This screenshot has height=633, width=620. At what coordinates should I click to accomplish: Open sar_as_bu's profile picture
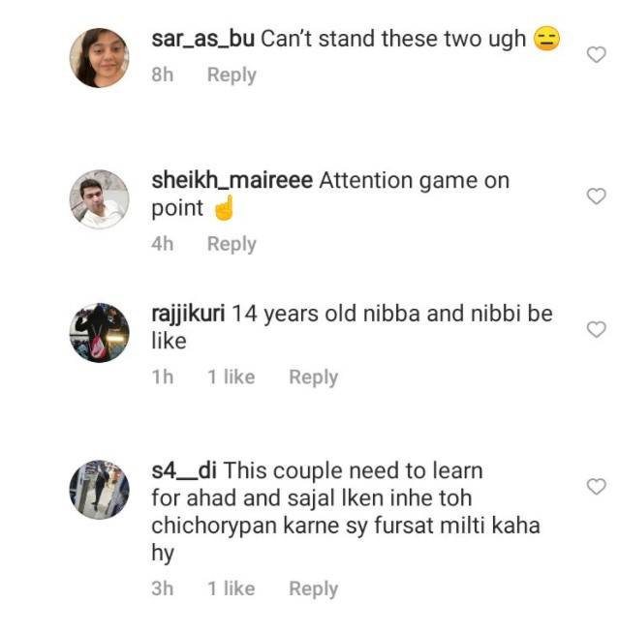[x=100, y=58]
